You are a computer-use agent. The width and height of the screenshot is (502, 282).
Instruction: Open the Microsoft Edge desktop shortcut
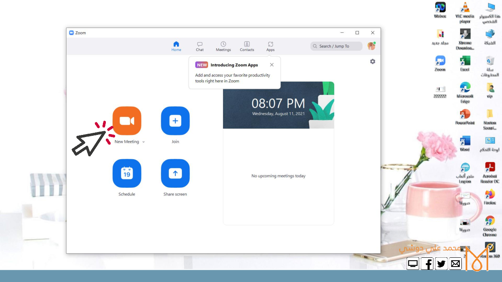coord(465,88)
